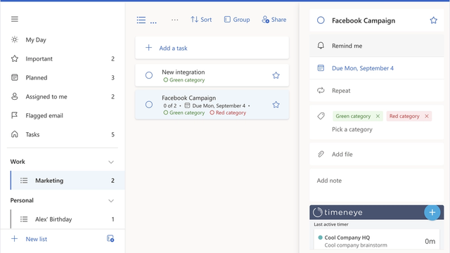Click the Flagged email flag icon
Image resolution: width=450 pixels, height=253 pixels.
coord(14,115)
